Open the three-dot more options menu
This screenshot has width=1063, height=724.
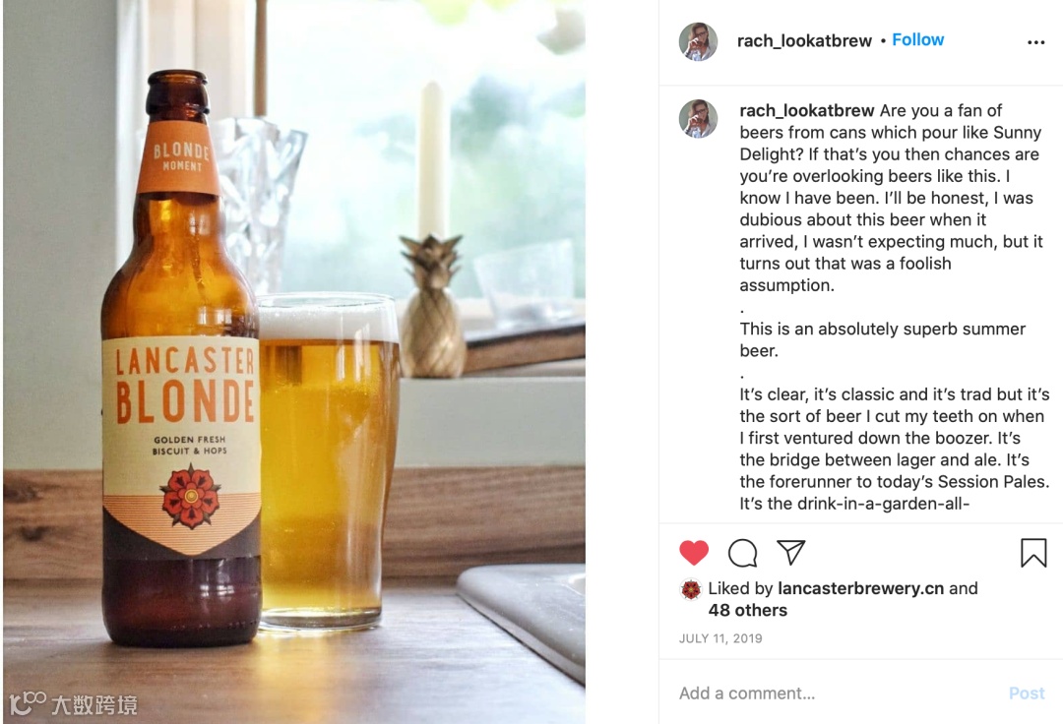(x=1035, y=42)
